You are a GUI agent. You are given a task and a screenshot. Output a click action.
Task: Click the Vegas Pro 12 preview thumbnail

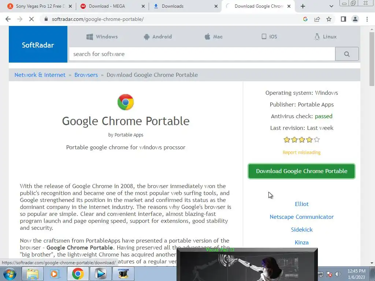(x=247, y=265)
